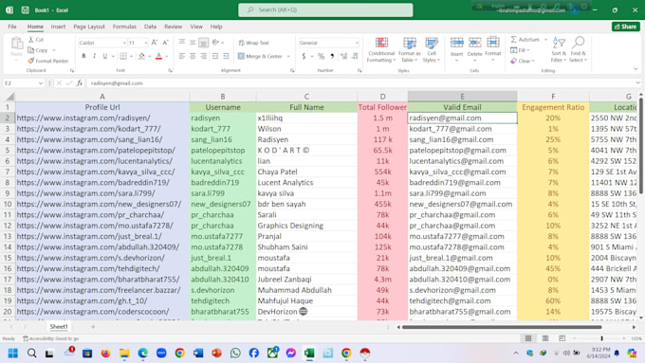The width and height of the screenshot is (645, 363).
Task: Switch to Normal view in status bar
Action: (528, 338)
